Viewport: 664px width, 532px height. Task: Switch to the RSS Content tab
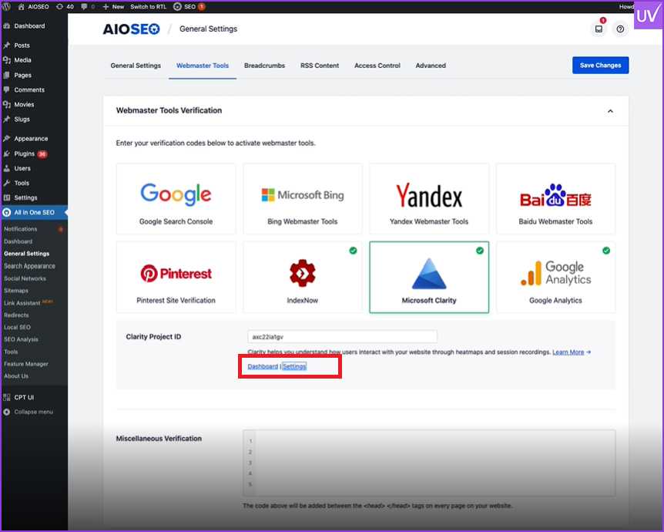click(x=320, y=66)
